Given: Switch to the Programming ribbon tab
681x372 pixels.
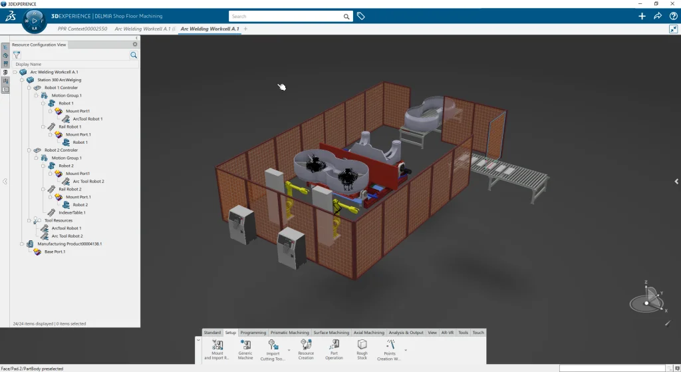Looking at the screenshot, I should pyautogui.click(x=253, y=333).
